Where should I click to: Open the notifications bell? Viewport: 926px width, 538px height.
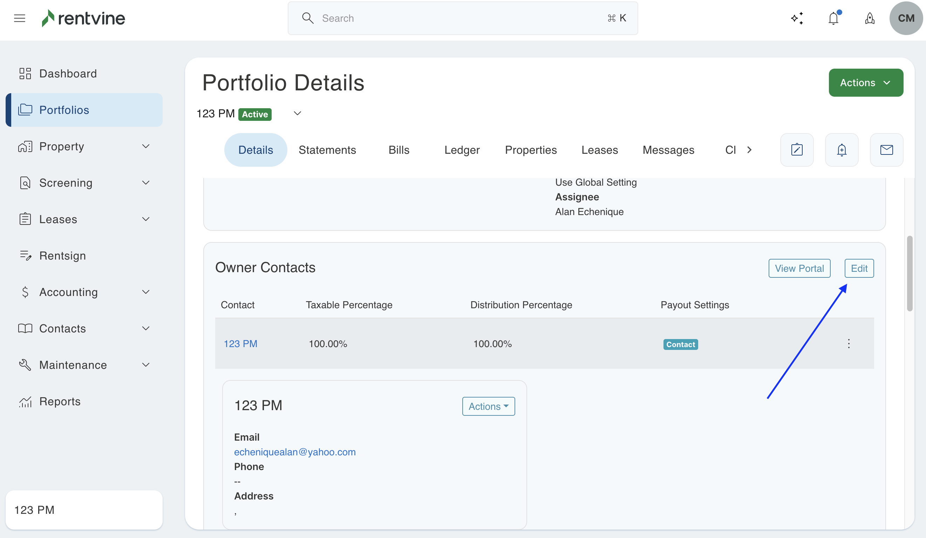[x=833, y=18]
